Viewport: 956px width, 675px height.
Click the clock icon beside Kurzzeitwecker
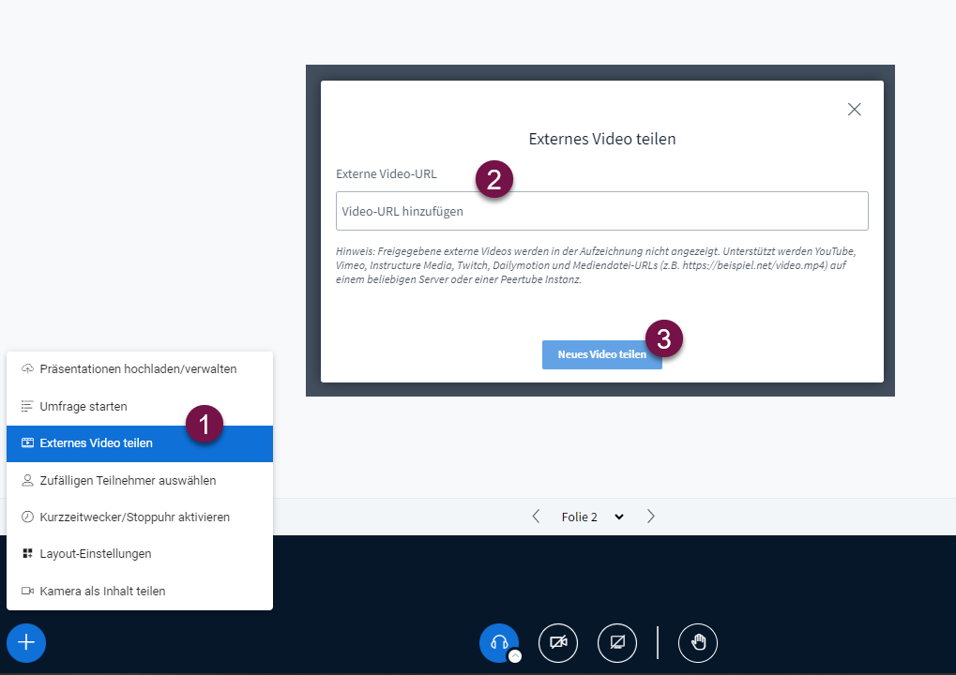click(27, 517)
